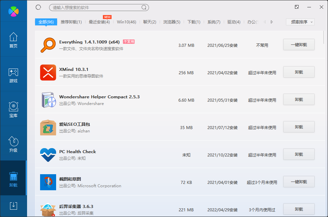
Task: Expand hidden category tabs with the right arrow
Action: coord(272,21)
